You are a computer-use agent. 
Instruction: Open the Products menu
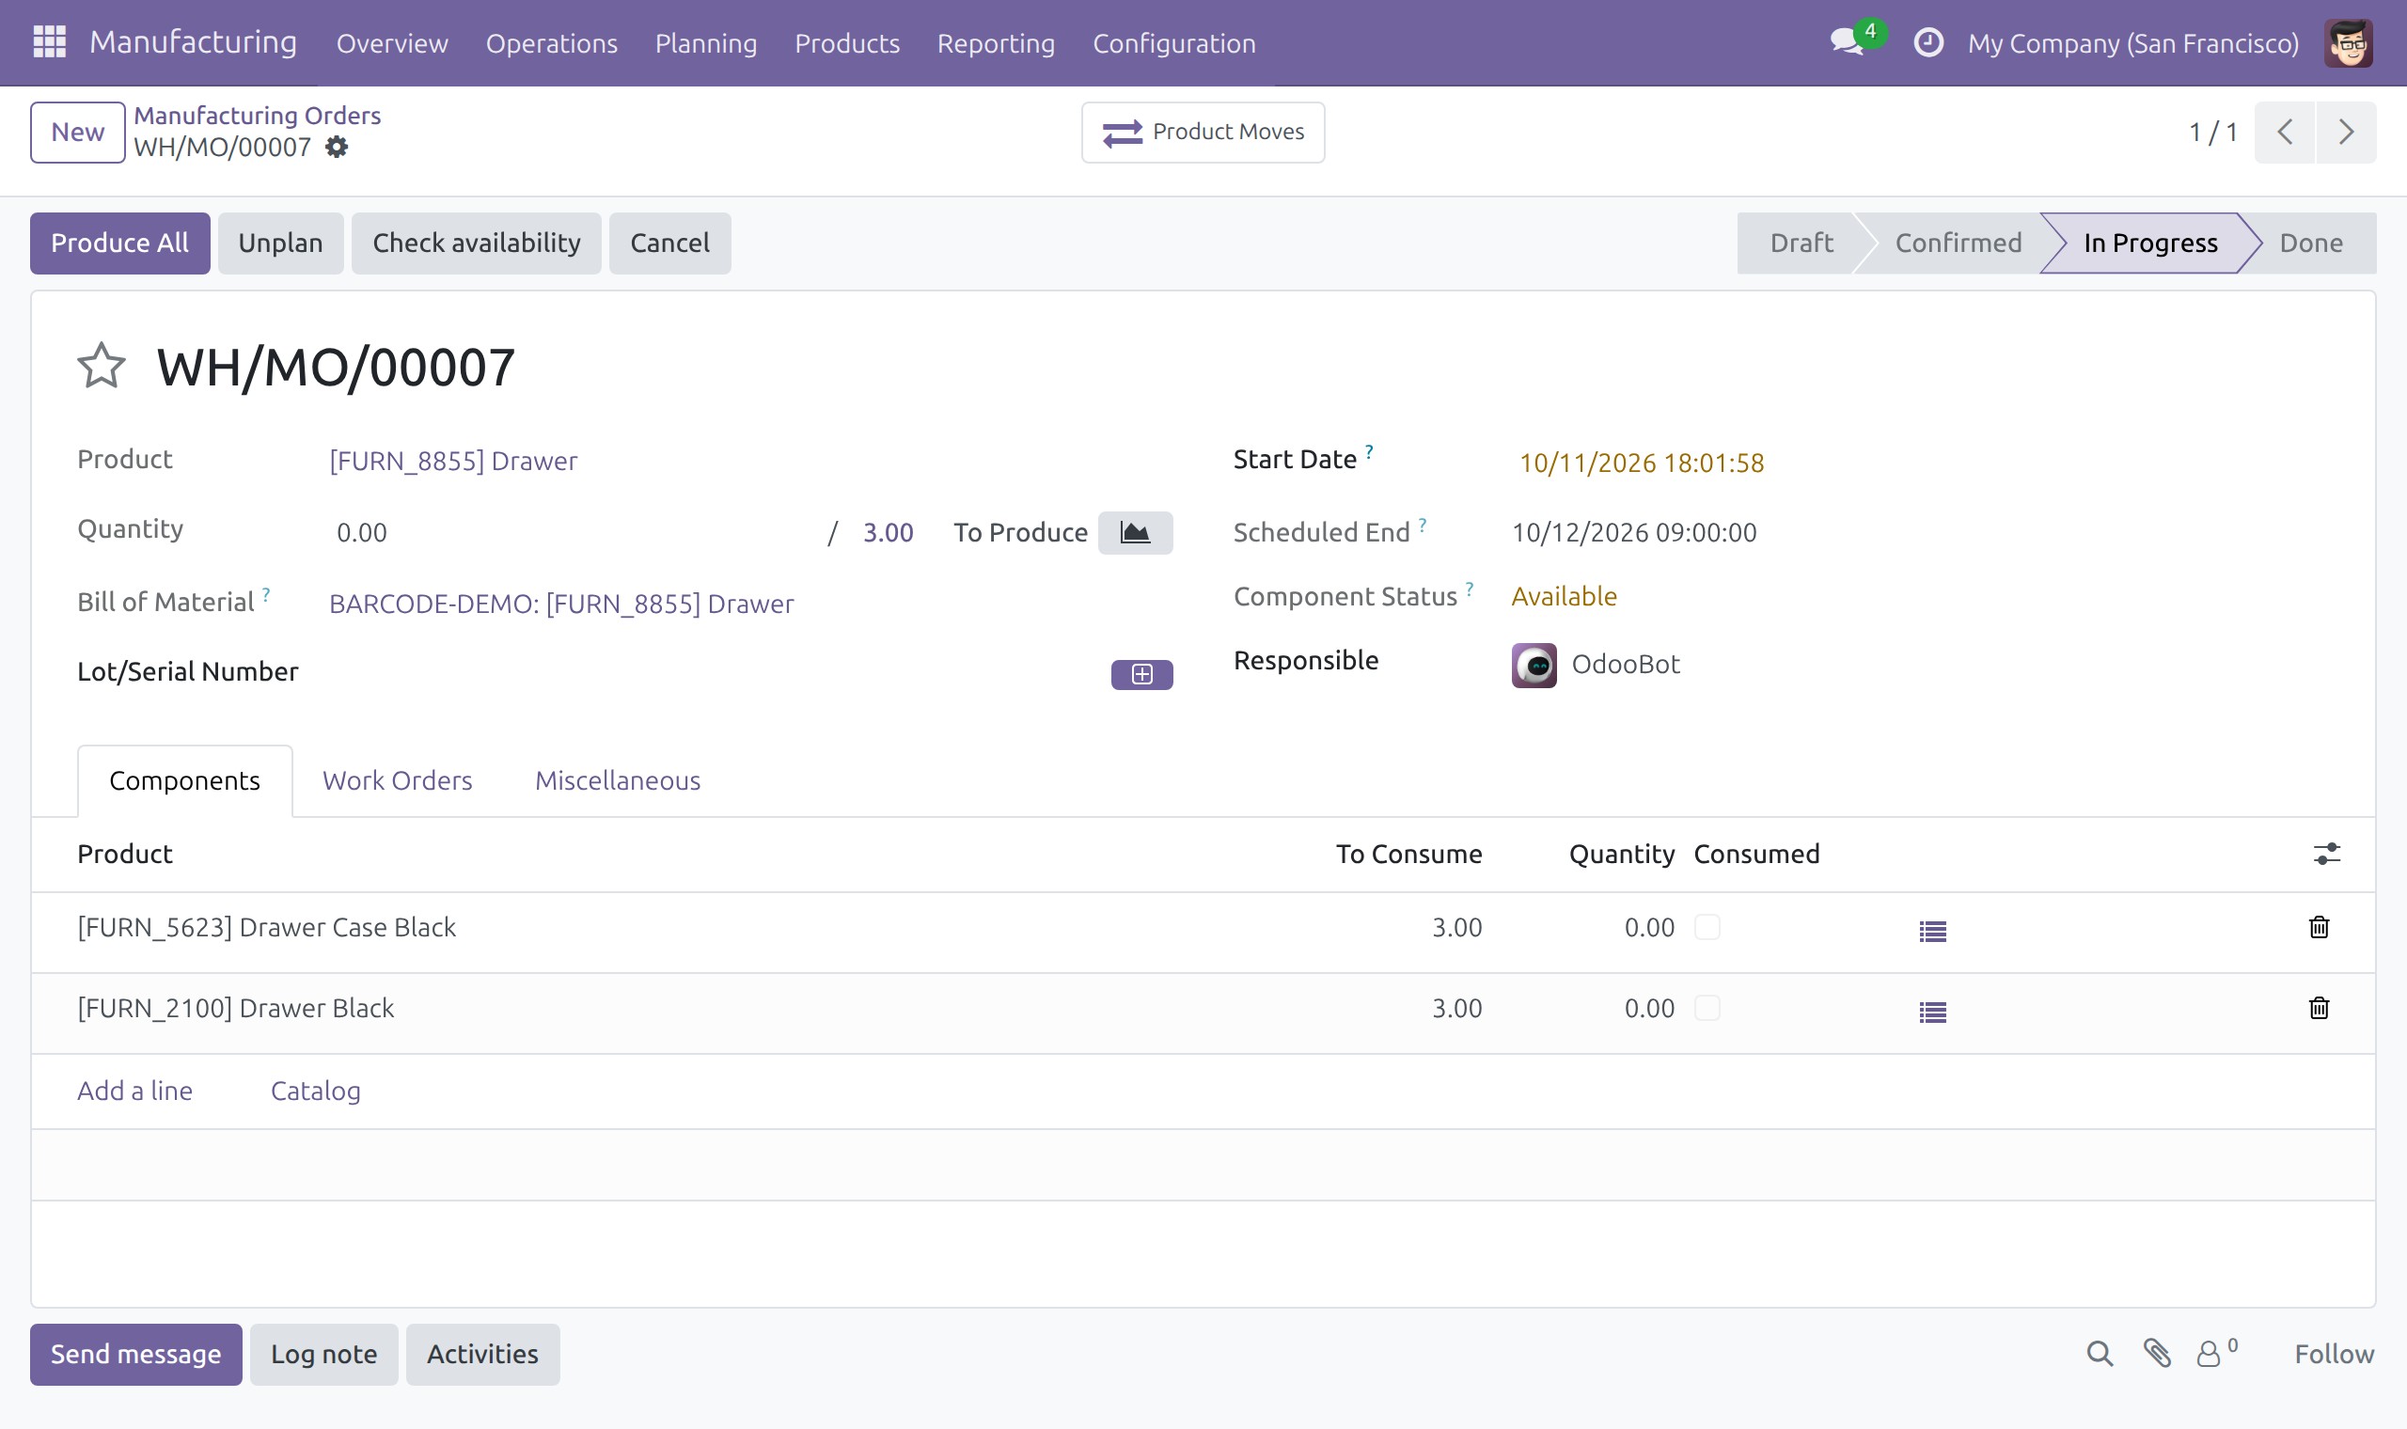pos(846,43)
